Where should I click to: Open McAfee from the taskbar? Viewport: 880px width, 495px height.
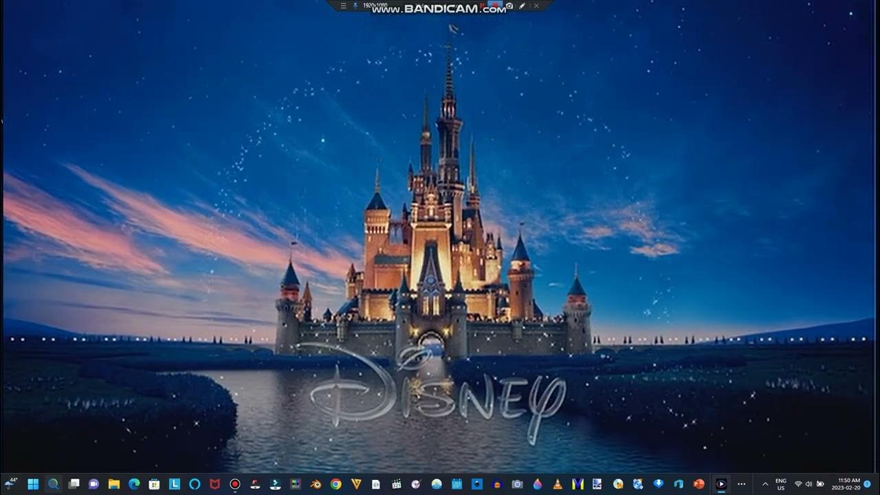(x=214, y=484)
